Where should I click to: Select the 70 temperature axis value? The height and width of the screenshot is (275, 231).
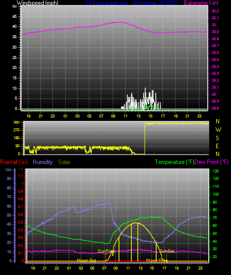click(x=215, y=218)
